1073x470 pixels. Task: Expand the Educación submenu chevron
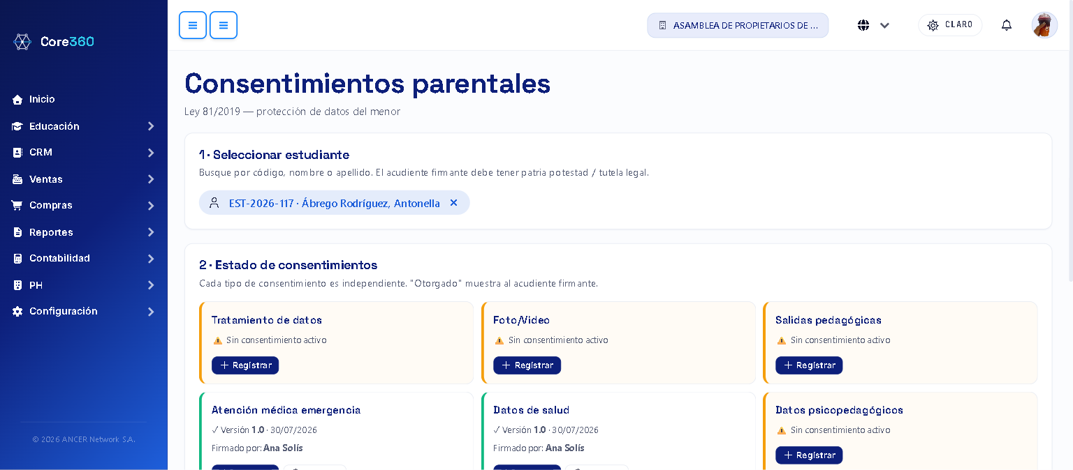point(151,126)
